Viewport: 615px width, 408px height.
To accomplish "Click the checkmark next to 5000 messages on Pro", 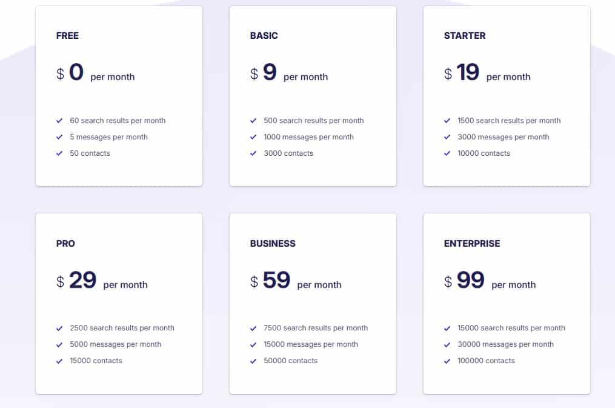I will (x=60, y=344).
